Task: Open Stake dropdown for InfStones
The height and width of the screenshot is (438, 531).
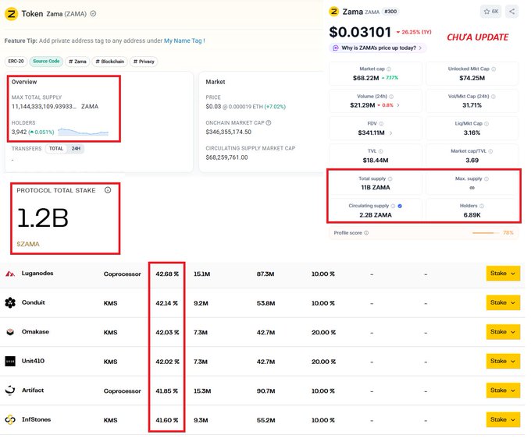Action: pos(503,419)
